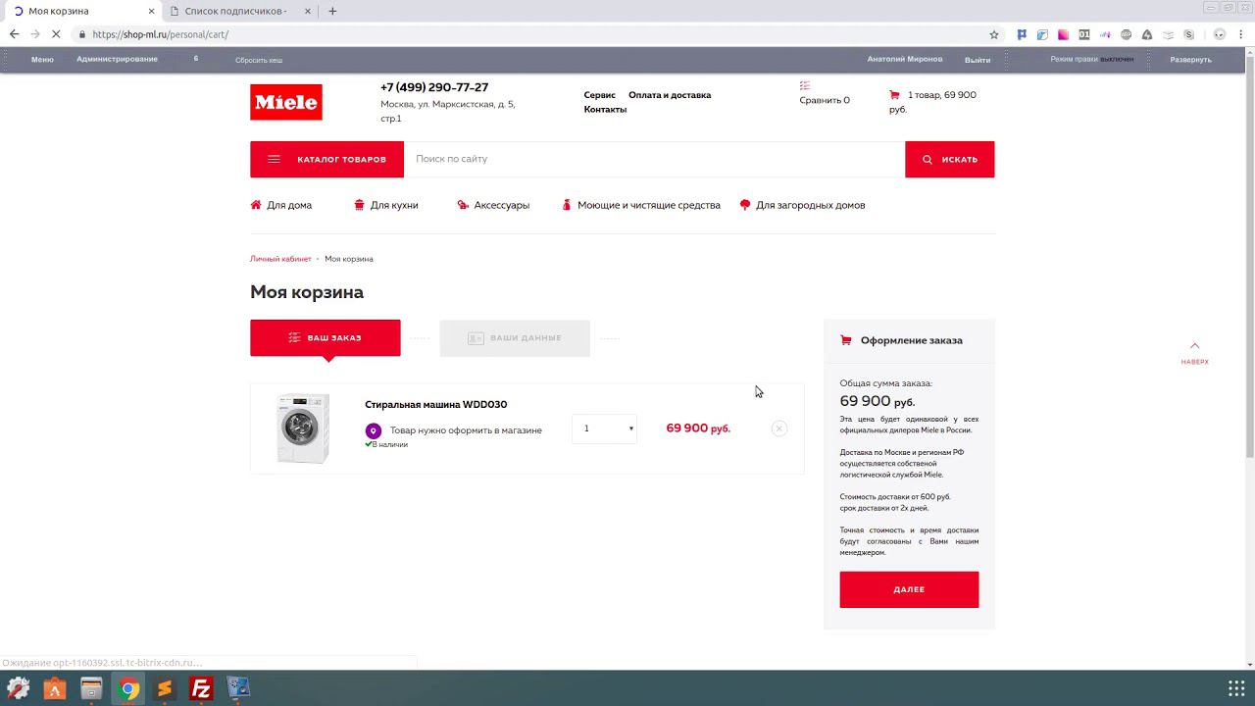Open FileZilla from the taskbar
Screen dimensions: 1255x706
[201, 688]
